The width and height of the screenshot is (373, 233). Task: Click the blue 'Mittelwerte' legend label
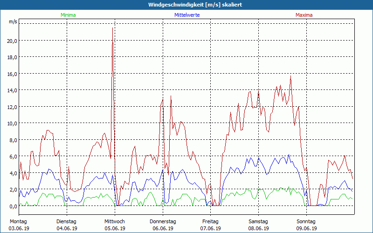click(187, 15)
